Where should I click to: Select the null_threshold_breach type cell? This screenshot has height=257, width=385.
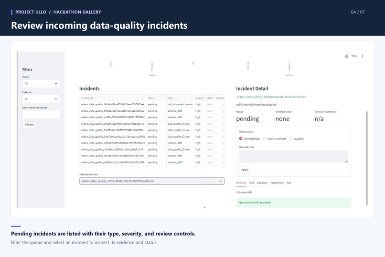pyautogui.click(x=180, y=104)
